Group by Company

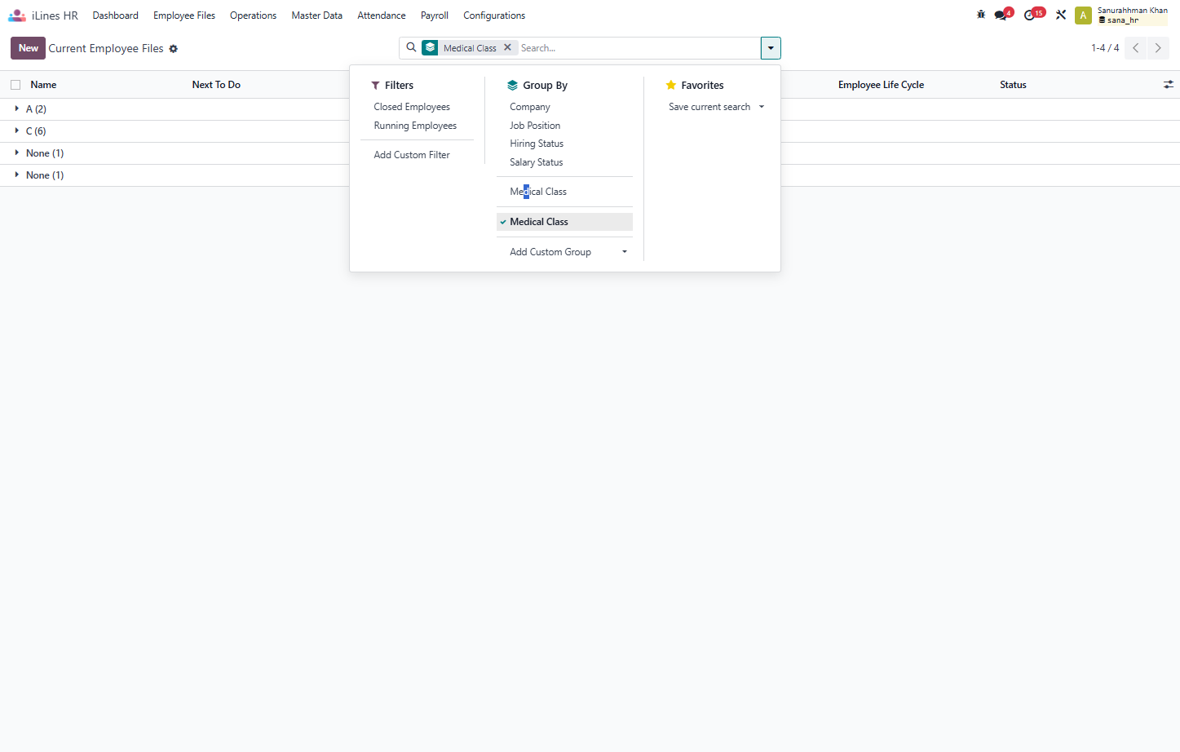[530, 107]
